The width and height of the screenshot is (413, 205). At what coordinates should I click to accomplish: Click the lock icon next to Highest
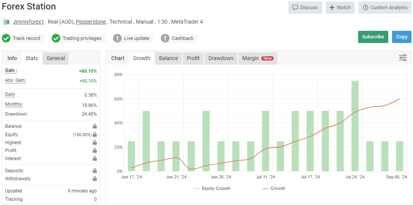coord(94,143)
